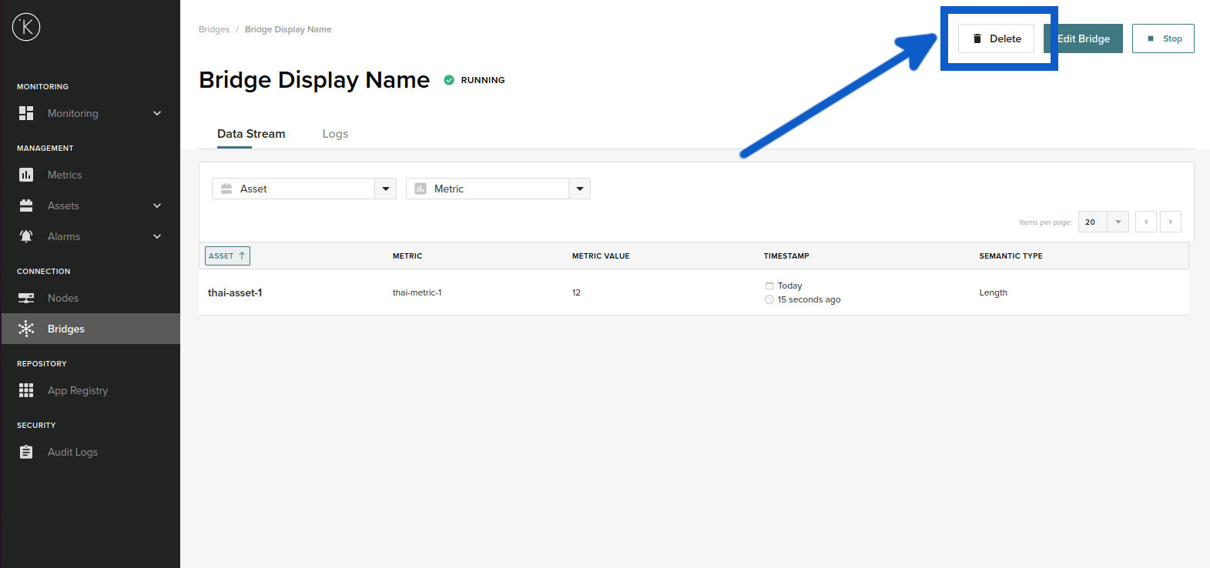Click the Monitoring dashboard icon
Image resolution: width=1210 pixels, height=568 pixels.
point(26,113)
